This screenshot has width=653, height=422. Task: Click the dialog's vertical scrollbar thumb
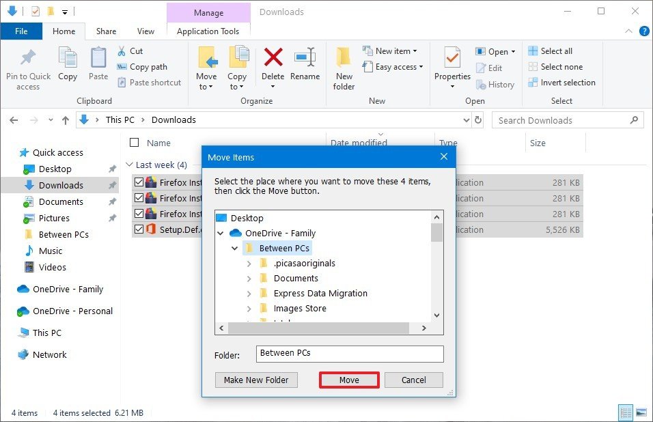pos(436,233)
